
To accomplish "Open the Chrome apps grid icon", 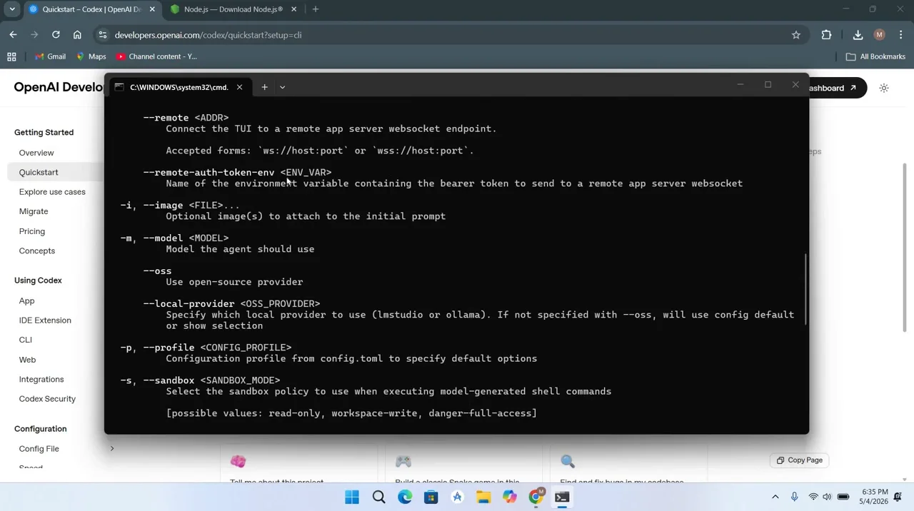I will (11, 56).
